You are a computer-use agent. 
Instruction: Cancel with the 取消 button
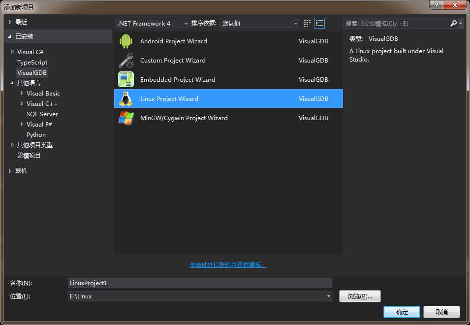441,312
